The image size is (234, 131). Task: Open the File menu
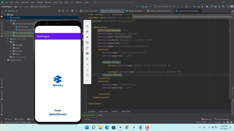7,3
